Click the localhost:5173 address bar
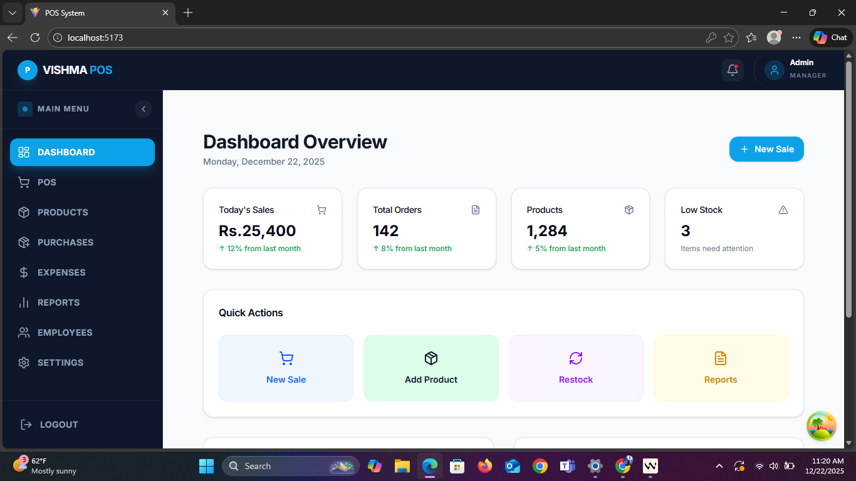856x481 pixels. pos(394,38)
